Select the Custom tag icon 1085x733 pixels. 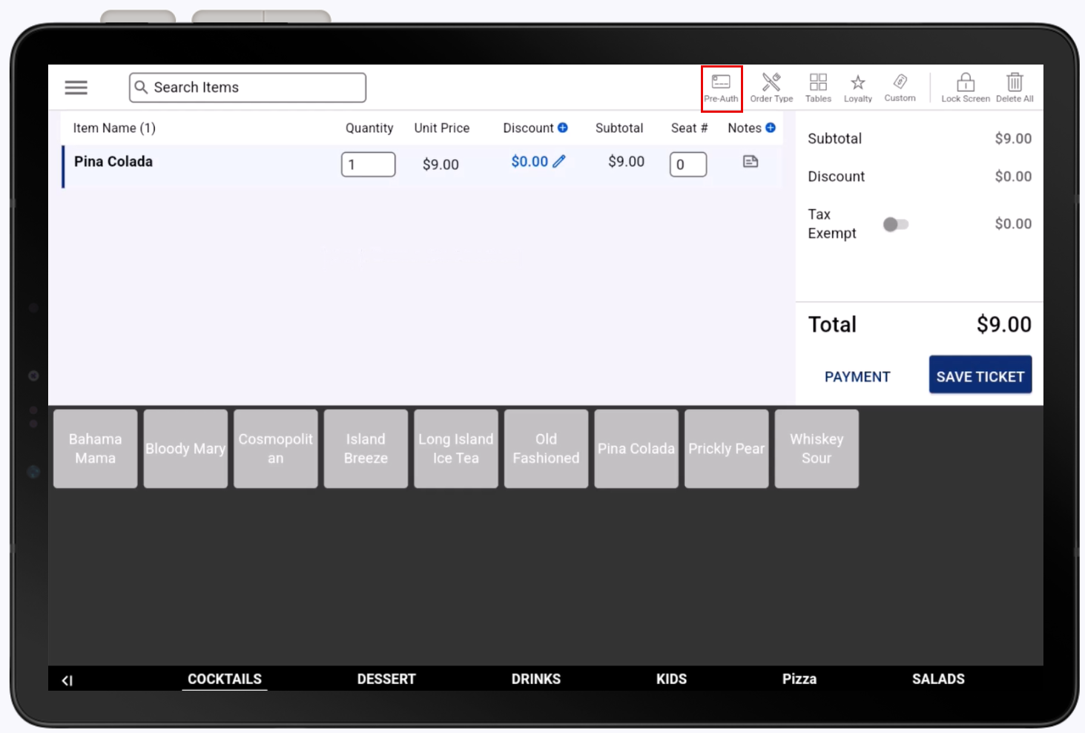(x=900, y=88)
